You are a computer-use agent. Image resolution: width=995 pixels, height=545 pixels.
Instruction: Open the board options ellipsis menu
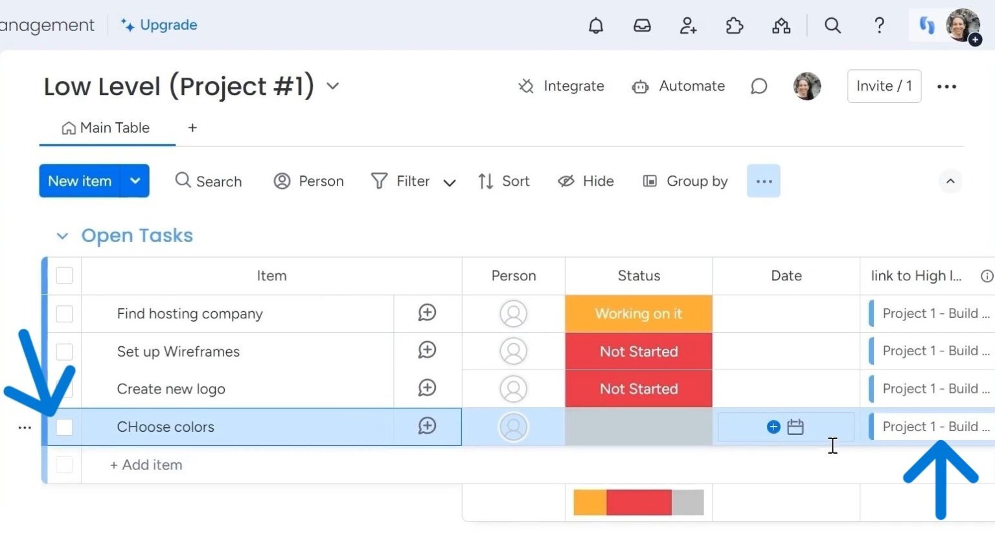tap(947, 86)
